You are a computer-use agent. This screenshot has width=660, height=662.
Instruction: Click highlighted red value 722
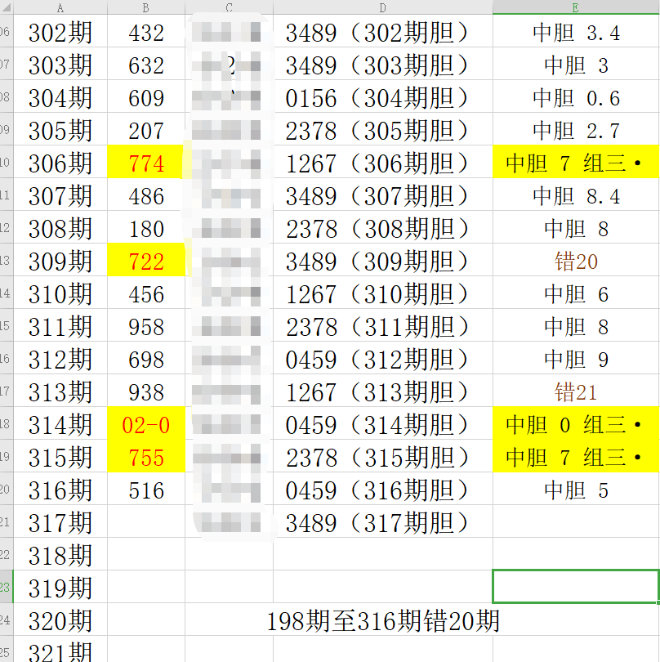pos(146,262)
